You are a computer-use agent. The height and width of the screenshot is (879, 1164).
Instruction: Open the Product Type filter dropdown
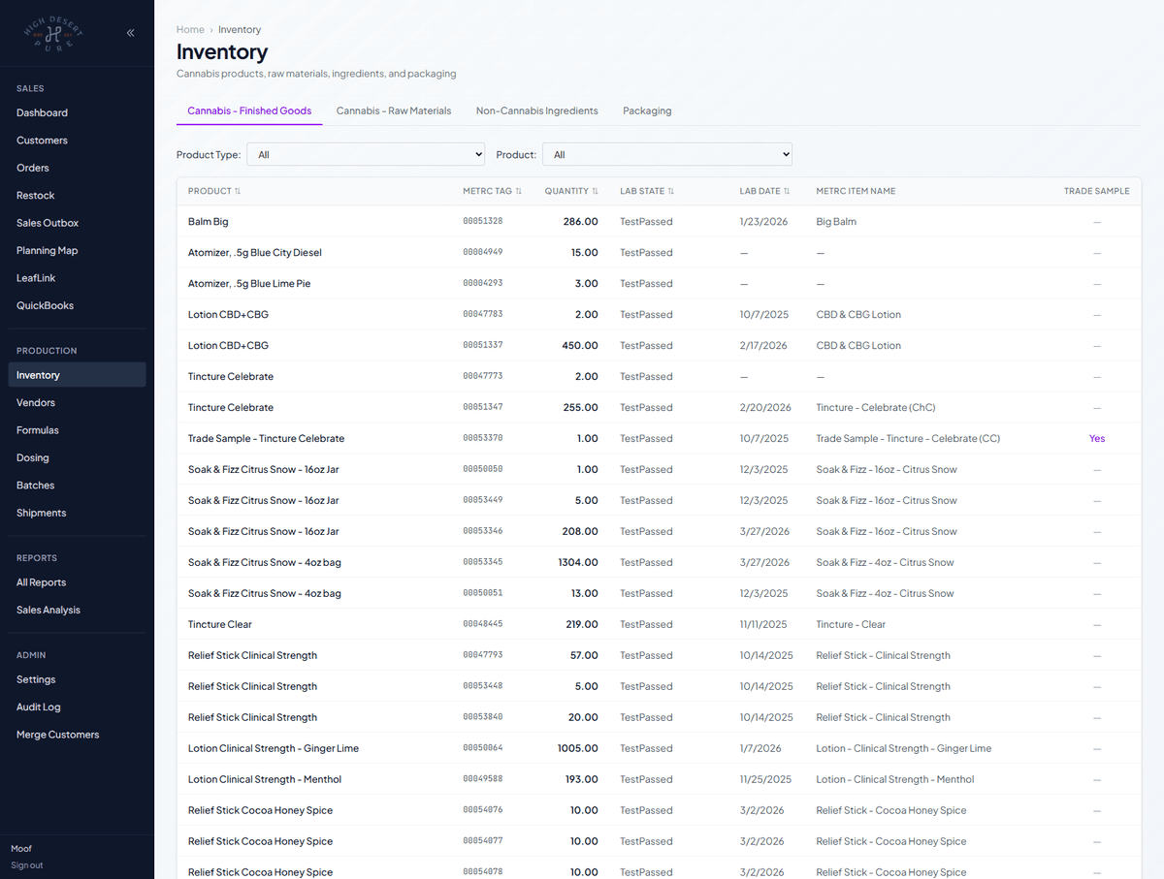(x=365, y=154)
